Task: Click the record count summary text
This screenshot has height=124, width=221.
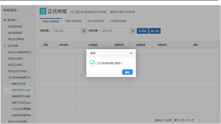Action: point(175,120)
